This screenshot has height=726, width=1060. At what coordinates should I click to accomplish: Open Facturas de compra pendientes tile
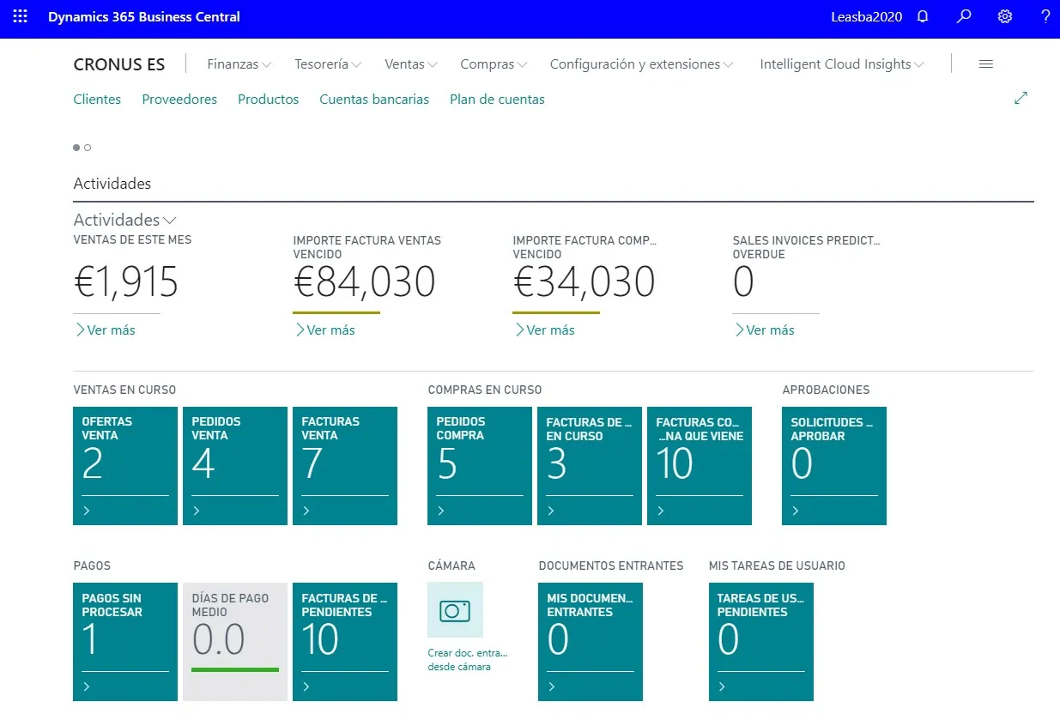click(345, 642)
